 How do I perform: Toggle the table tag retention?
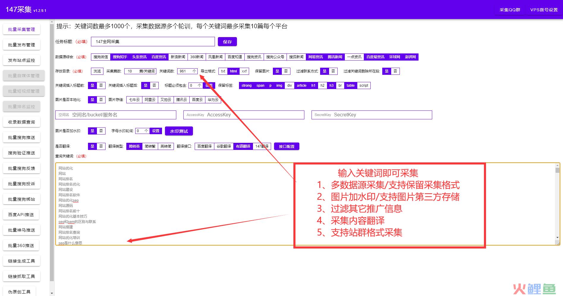[x=350, y=86]
